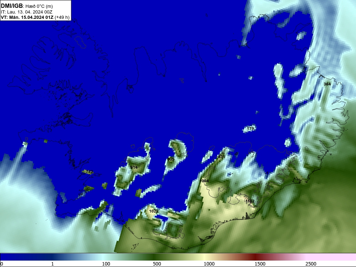
Task: Pick the dark green color above 500
Action: pyautogui.click(x=153, y=257)
